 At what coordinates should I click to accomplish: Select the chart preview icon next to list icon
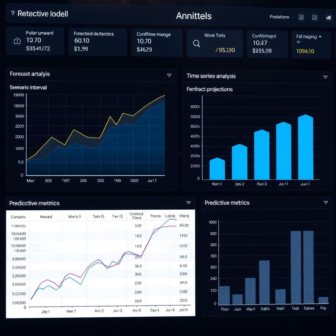[x=314, y=17]
